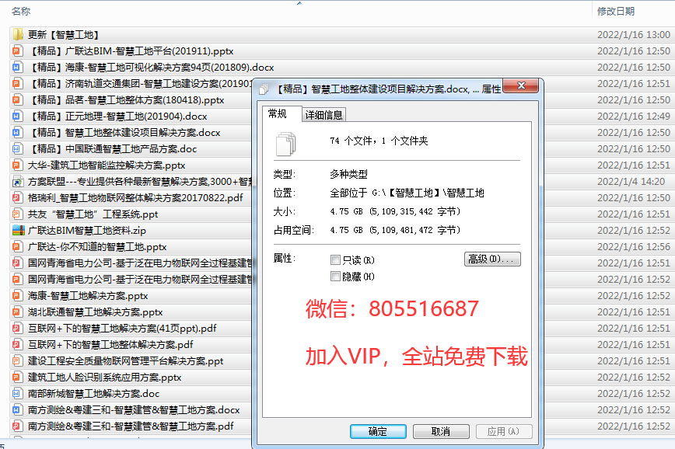
Task: Click the icon of 品茗-智慧工地整体方案(180418).pptx
Action: click(17, 99)
